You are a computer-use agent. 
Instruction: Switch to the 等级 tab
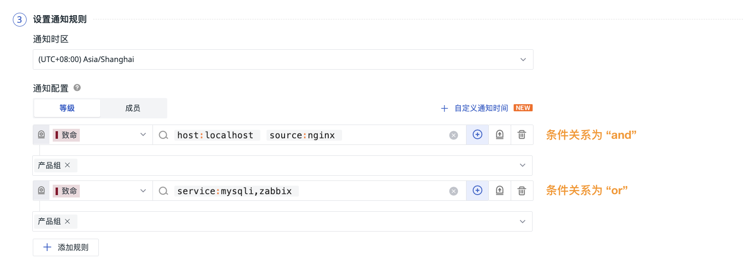click(67, 108)
